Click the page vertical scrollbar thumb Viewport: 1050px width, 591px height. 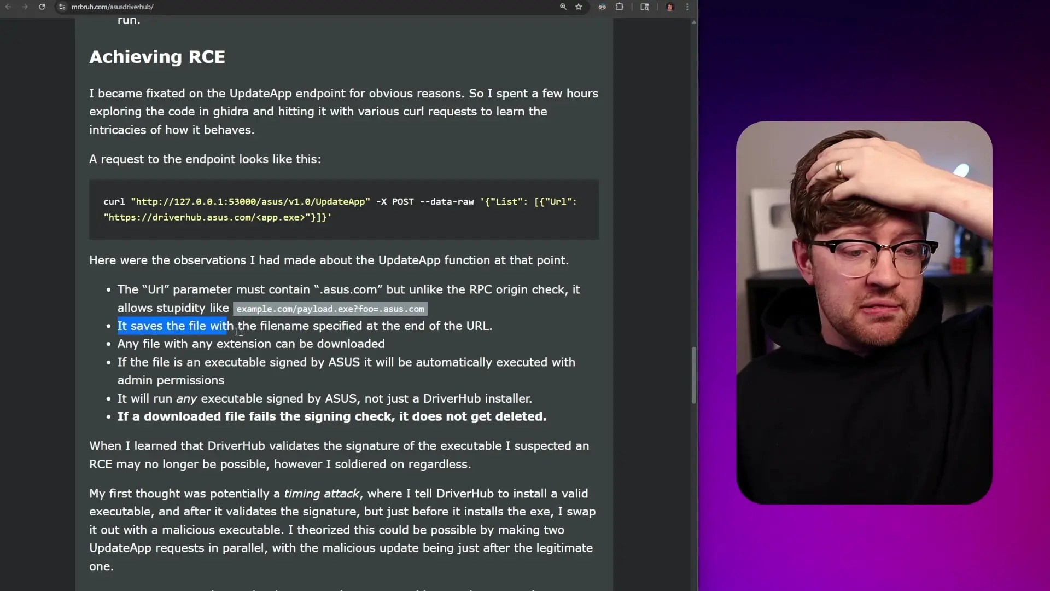coord(694,375)
